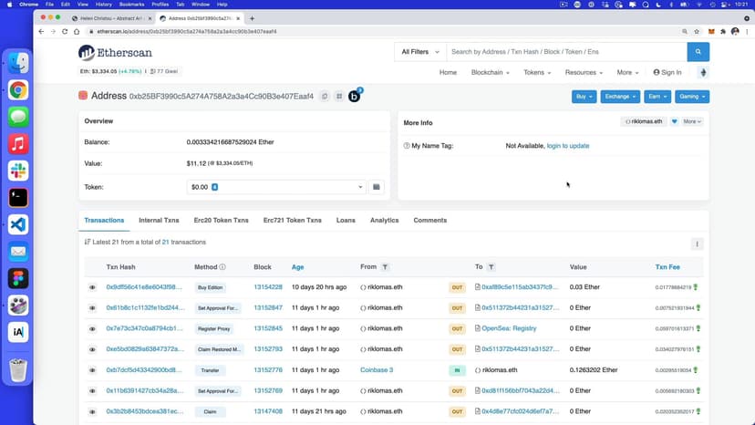This screenshot has height=425, width=755.
Task: Open the three-dot table options menu
Action: pyautogui.click(x=697, y=244)
